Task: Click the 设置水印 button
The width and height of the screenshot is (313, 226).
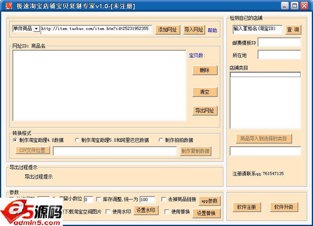Action: [146, 211]
